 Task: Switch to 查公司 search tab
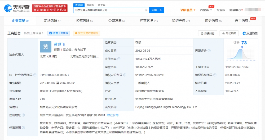coord(79,5)
